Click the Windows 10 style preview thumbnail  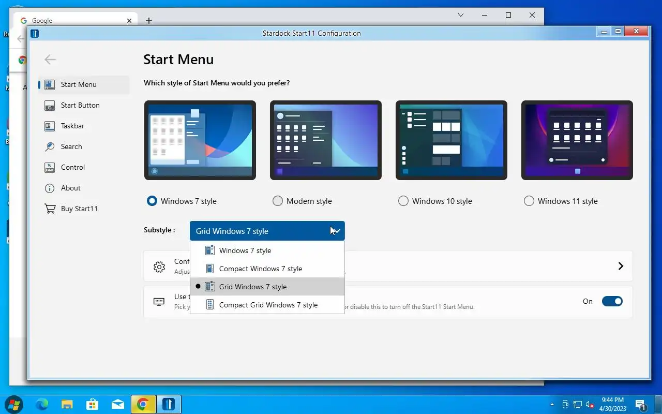(452, 140)
